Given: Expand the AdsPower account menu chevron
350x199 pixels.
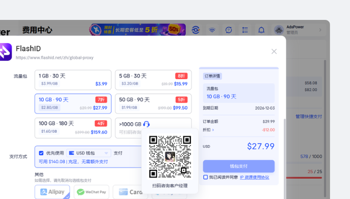Looking at the screenshot, I should point(320,30).
